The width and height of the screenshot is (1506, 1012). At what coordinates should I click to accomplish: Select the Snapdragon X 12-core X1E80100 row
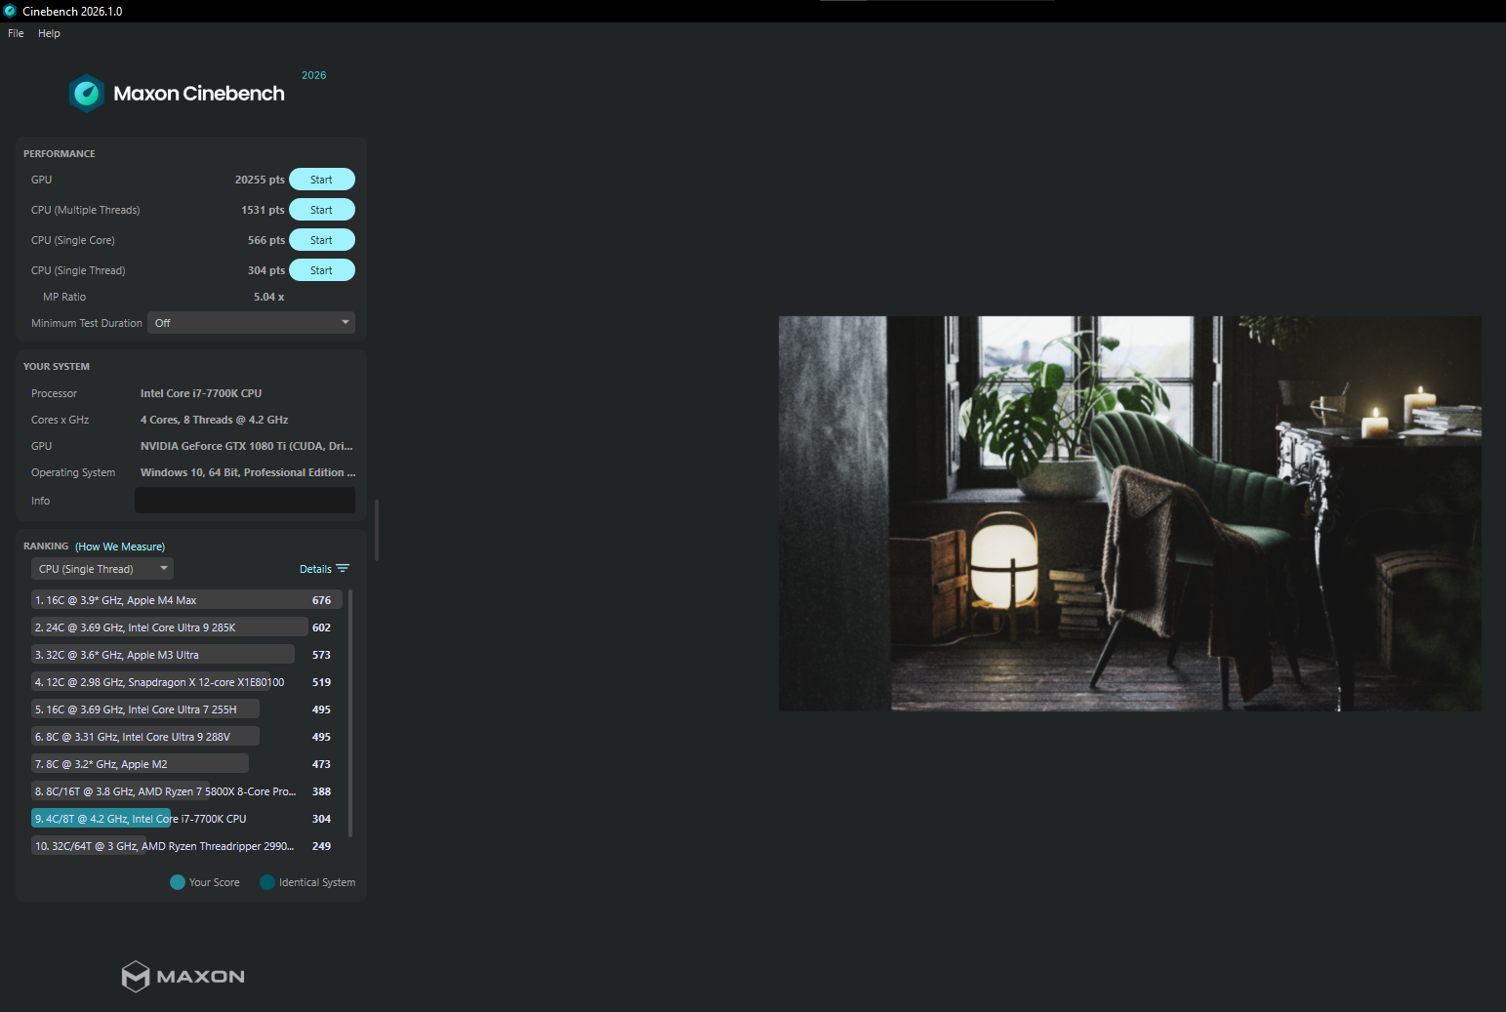(x=186, y=682)
